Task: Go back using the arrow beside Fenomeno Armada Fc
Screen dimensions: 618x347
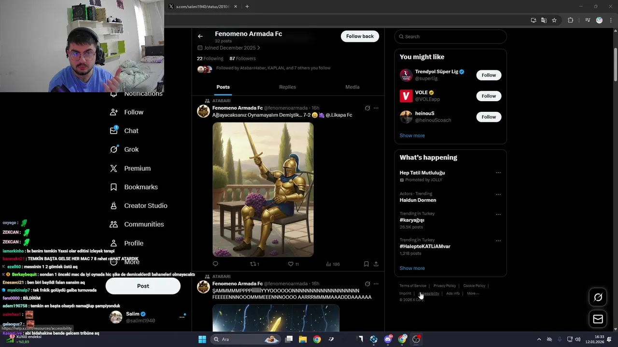Action: [200, 36]
